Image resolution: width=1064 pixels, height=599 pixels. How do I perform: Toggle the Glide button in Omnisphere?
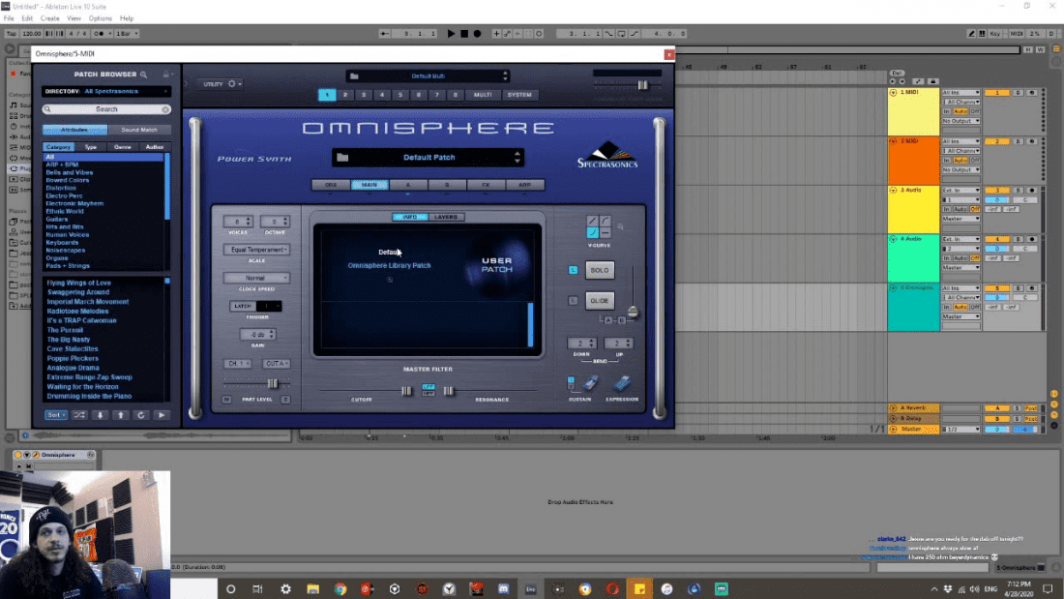coord(599,301)
